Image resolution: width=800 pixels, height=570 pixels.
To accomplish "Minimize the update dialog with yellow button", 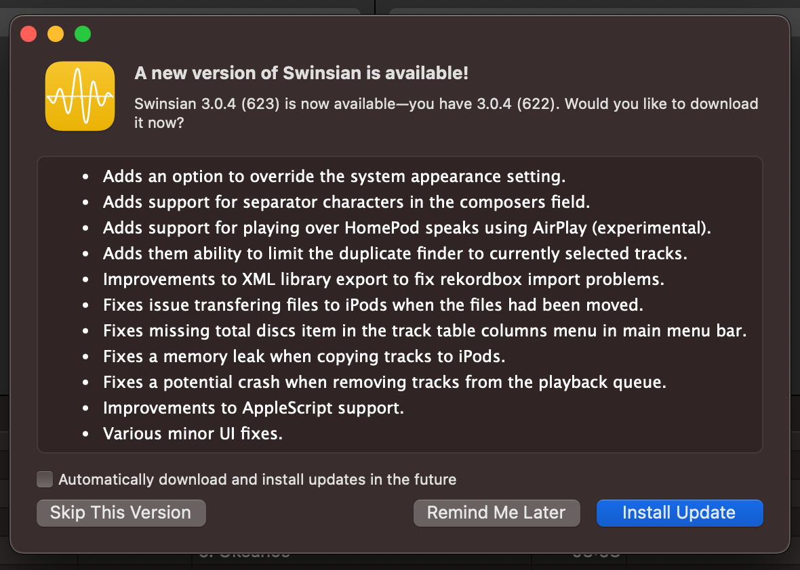I will point(56,34).
